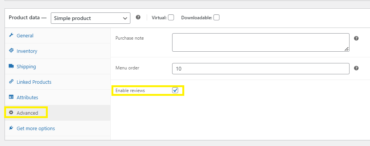370x146 pixels.
Task: Tick the Virtual checkbox
Action: click(x=171, y=18)
